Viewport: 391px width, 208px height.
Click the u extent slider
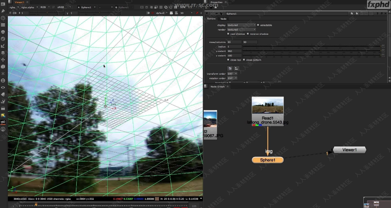(311, 51)
